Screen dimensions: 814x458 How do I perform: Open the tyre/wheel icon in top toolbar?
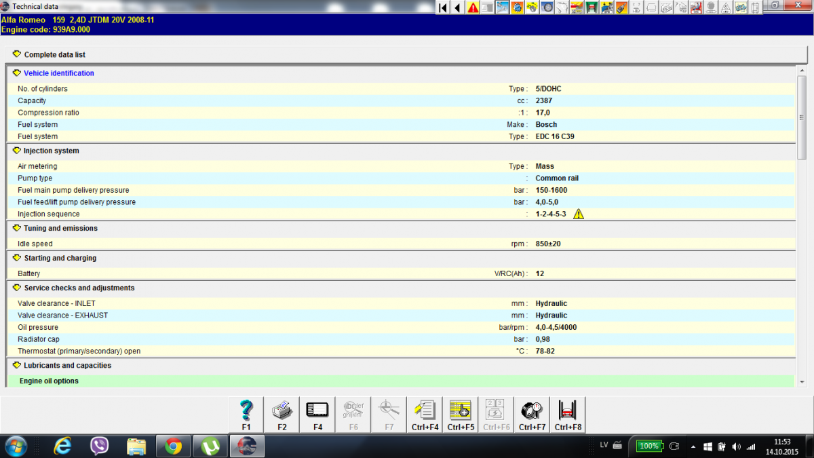click(547, 7)
